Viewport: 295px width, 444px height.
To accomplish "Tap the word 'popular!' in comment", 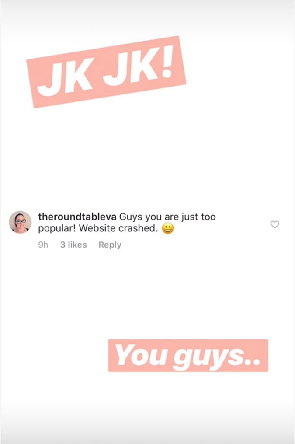I will pyautogui.click(x=57, y=229).
